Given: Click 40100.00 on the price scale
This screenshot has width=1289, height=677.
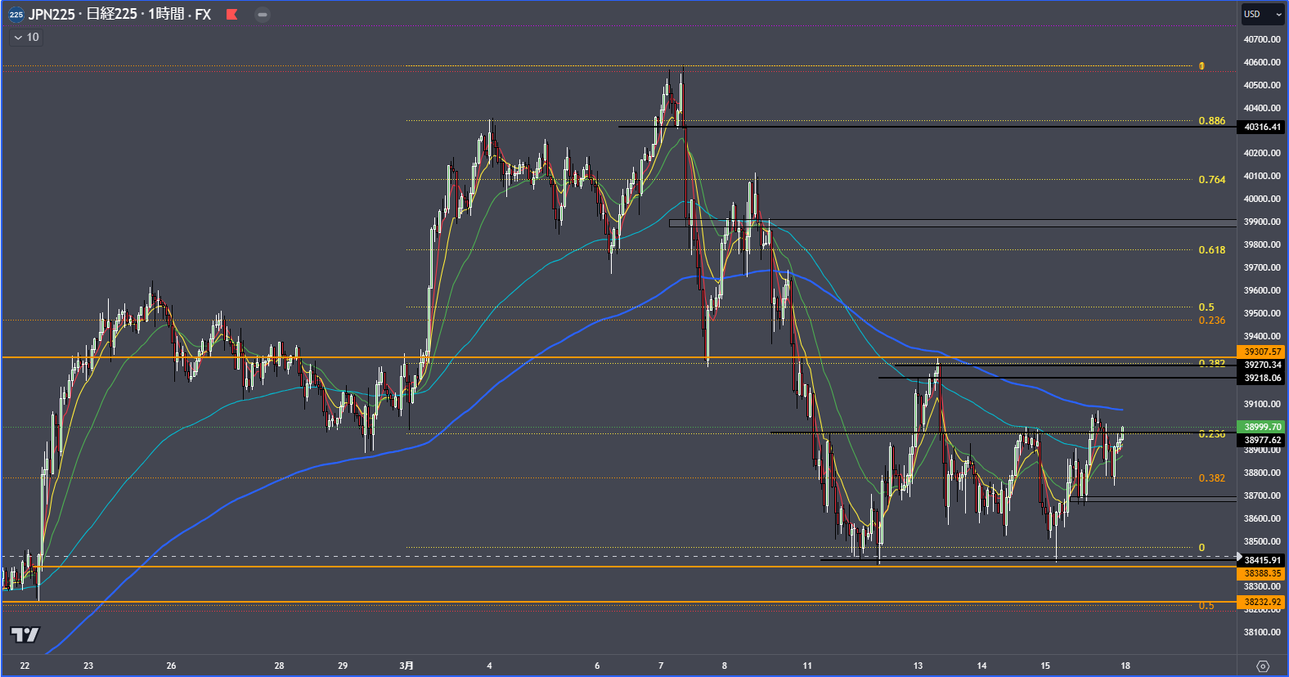Looking at the screenshot, I should tap(1262, 176).
